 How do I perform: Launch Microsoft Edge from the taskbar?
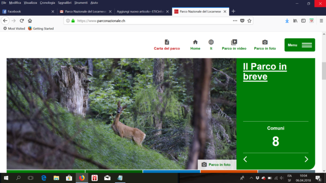44,178
